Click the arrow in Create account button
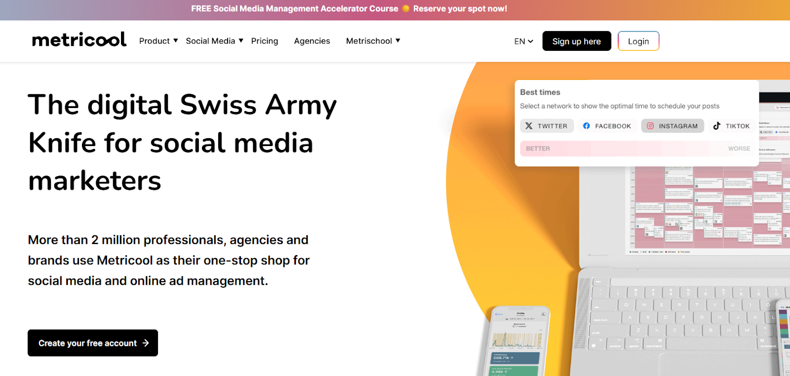Screen dimensions: 790x376 pos(146,343)
